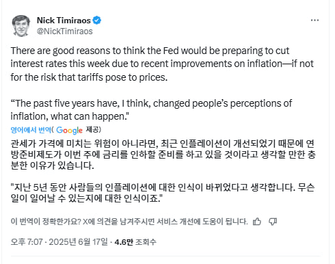The image size is (335, 264).
Task: Click the blue verified checkmark badge
Action: (97, 21)
